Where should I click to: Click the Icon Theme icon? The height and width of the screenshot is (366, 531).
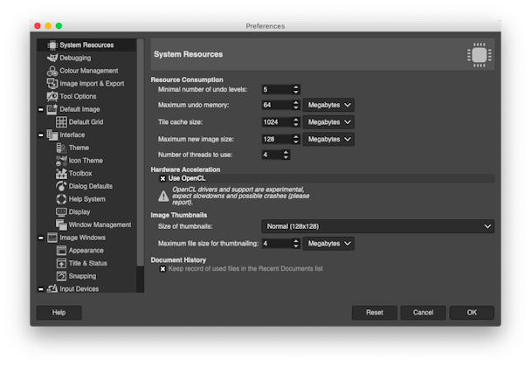[x=61, y=161]
